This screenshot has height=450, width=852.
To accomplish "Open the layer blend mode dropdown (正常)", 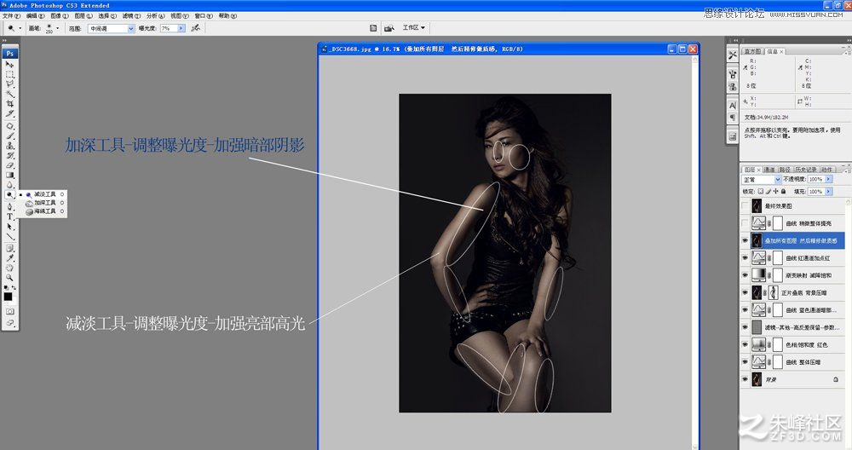I will pyautogui.click(x=761, y=179).
